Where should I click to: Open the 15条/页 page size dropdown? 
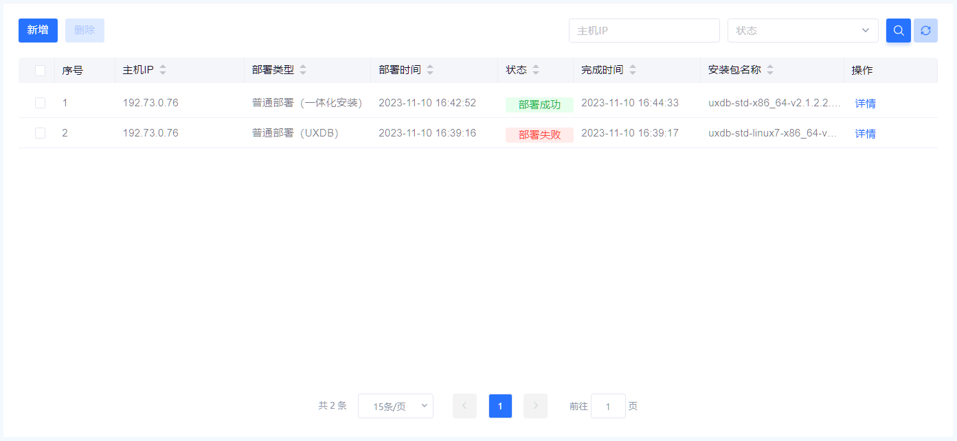(x=395, y=406)
